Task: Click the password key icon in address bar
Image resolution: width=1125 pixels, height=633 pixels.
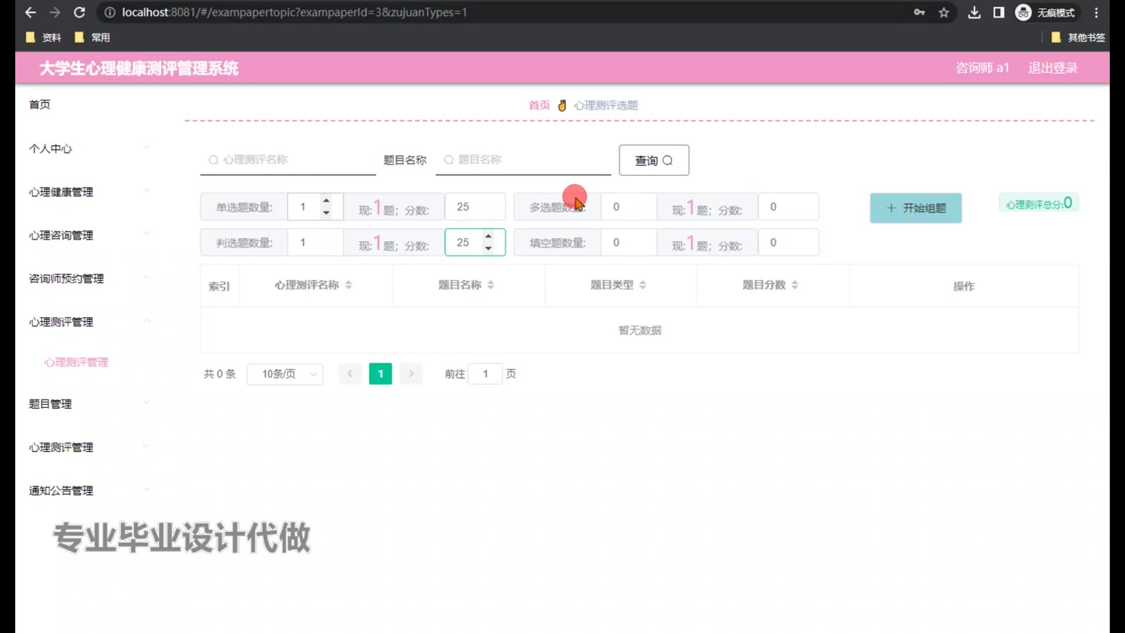Action: (919, 12)
